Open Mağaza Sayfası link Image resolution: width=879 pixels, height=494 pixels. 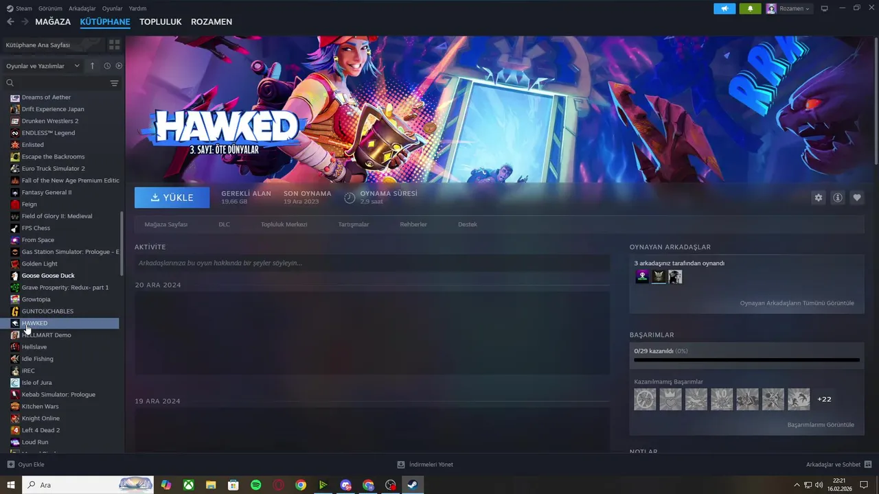pos(166,224)
